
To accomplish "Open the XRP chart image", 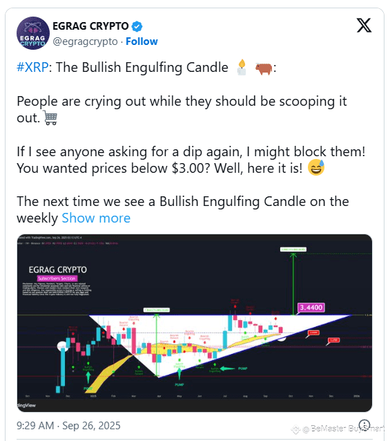I will pos(195,323).
